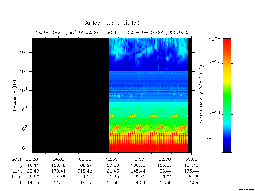The image size is (255, 191).
Task: Select the end date label "2002-10-25 (298) 00:00:00"
Action: coord(157,32)
